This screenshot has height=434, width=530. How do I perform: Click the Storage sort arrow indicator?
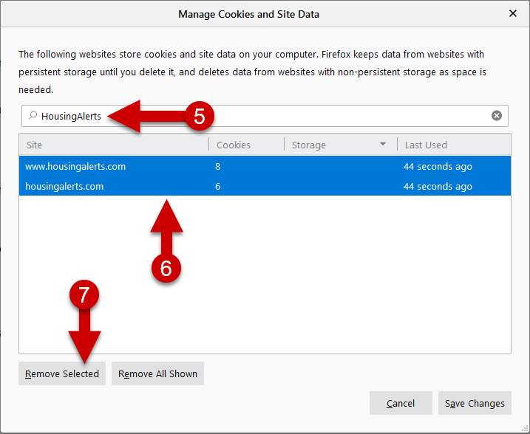pyautogui.click(x=383, y=144)
